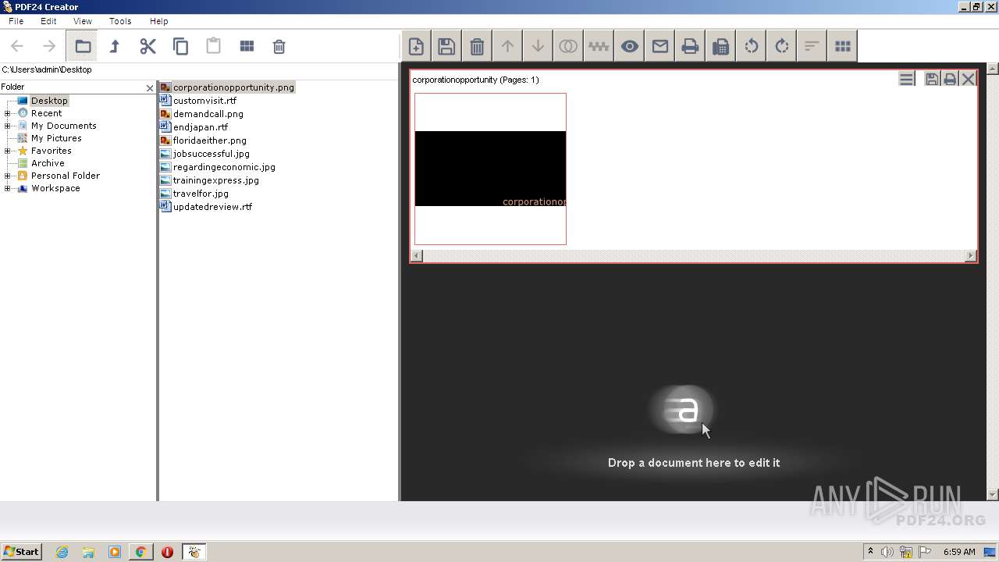The image size is (999, 562).
Task: Go forward in the file browser
Action: click(x=49, y=47)
